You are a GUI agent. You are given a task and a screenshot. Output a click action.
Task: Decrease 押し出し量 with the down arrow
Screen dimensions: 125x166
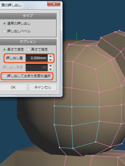[51, 60]
